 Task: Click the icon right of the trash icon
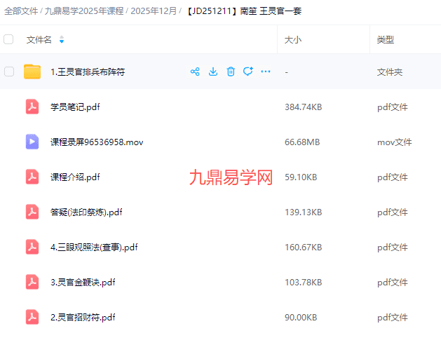pos(247,72)
